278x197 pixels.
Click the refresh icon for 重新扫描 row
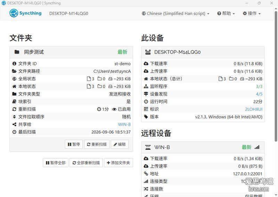point(14,109)
